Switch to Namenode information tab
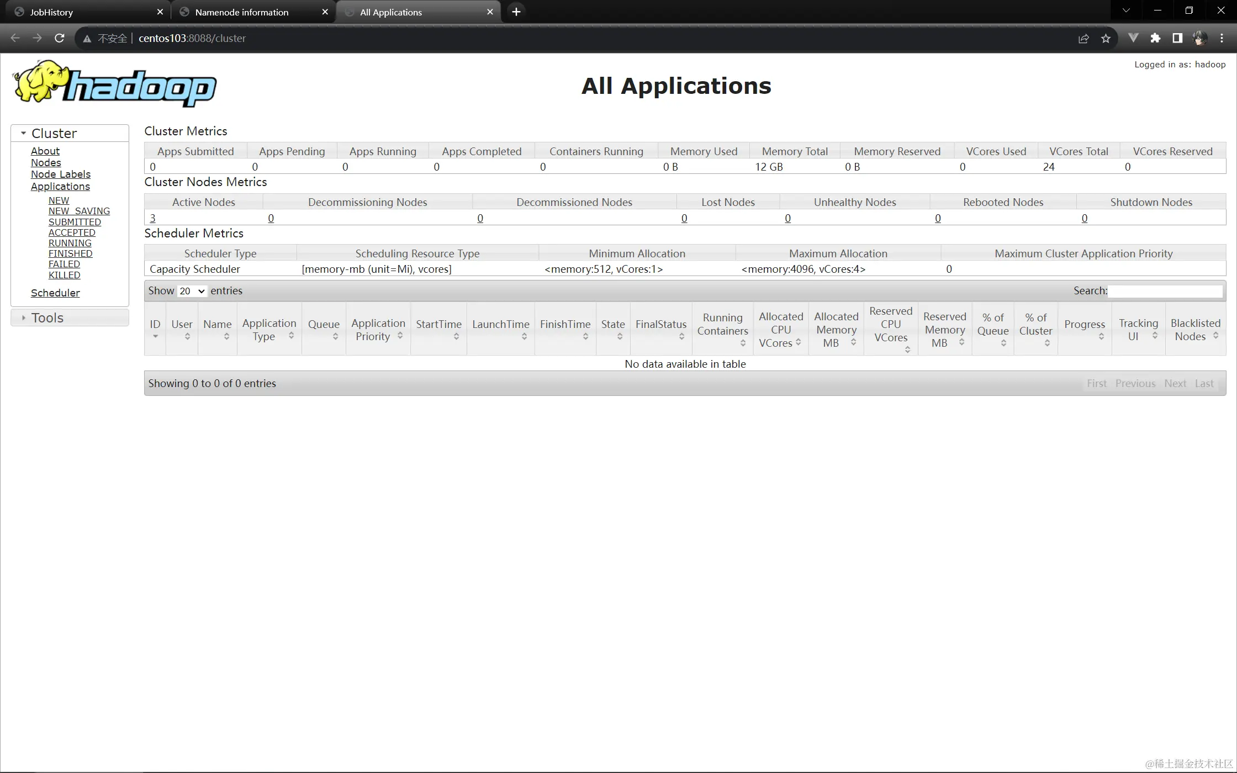 point(241,12)
